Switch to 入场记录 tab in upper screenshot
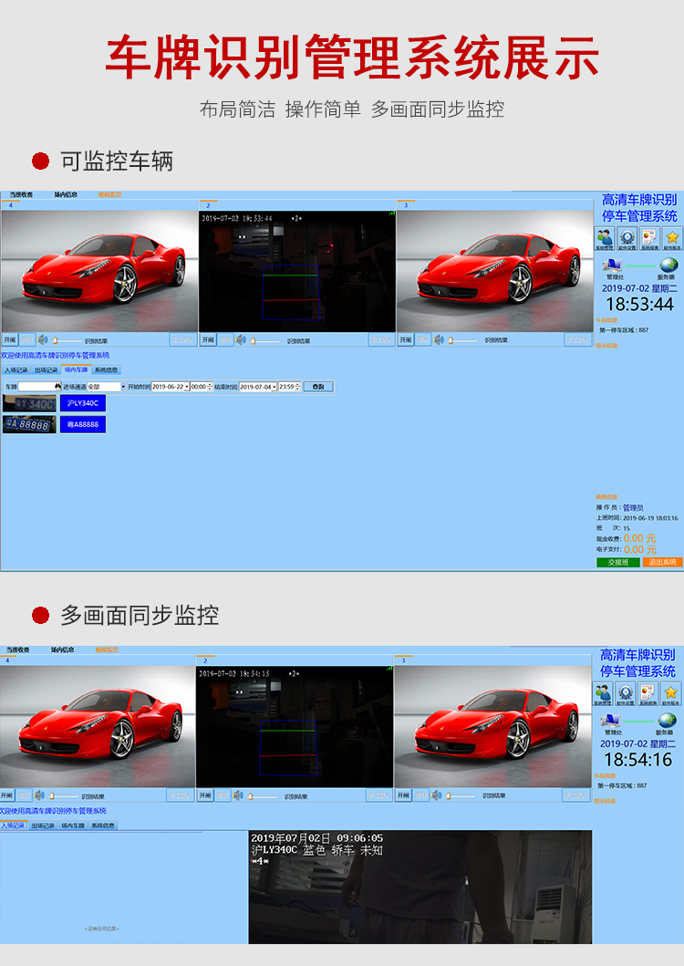684x966 pixels. click(16, 369)
